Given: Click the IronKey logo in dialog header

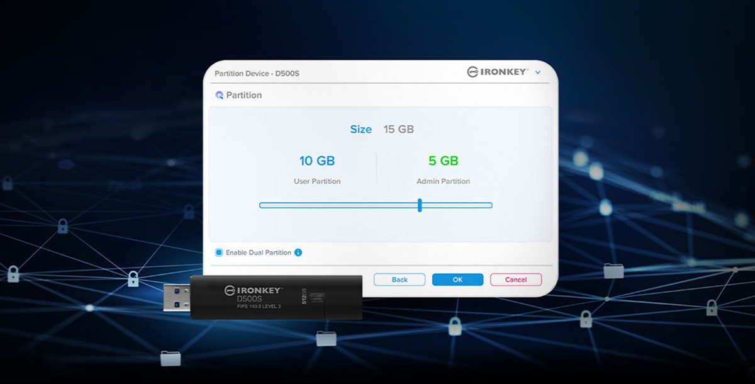Looking at the screenshot, I should tap(498, 72).
